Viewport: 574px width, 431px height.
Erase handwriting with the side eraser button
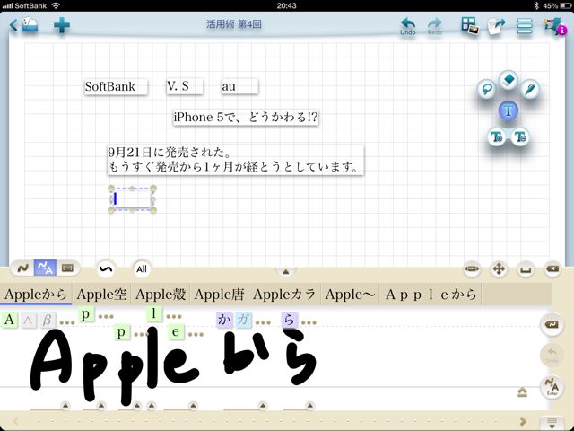tap(552, 324)
